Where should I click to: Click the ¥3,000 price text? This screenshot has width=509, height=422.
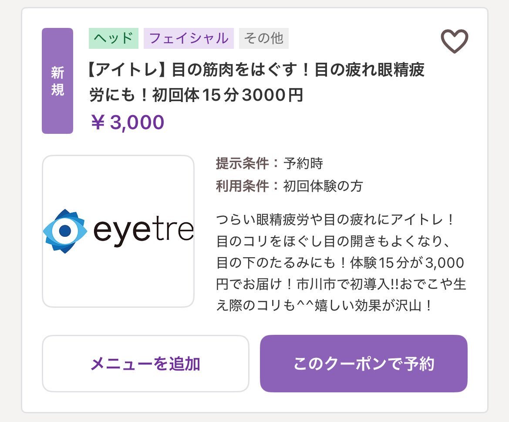click(127, 123)
